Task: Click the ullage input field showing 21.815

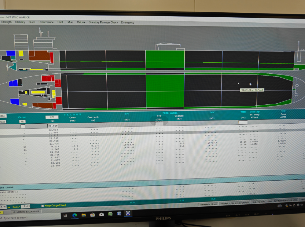Action: pos(53,126)
